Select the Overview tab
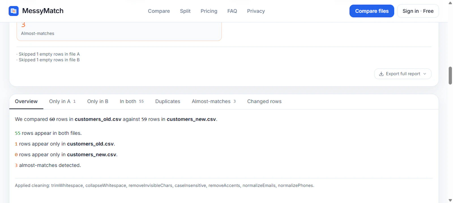This screenshot has width=453, height=203. (x=26, y=101)
